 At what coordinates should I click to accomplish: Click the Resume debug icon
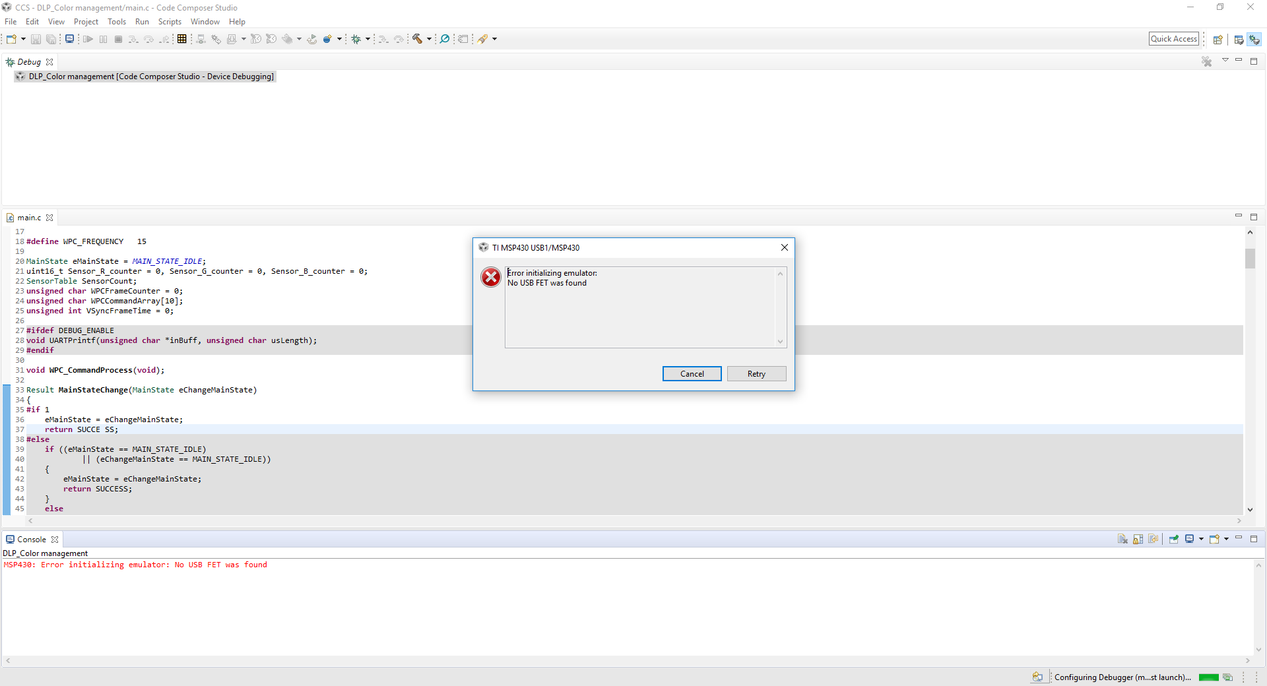88,39
